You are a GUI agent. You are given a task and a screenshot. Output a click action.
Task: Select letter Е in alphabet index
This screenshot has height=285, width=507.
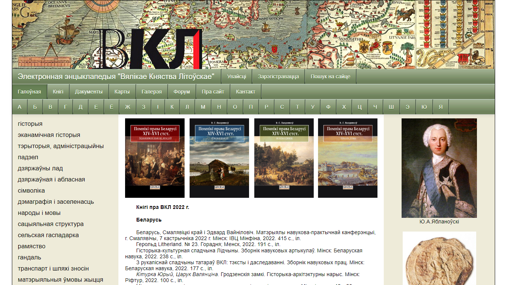(96, 107)
